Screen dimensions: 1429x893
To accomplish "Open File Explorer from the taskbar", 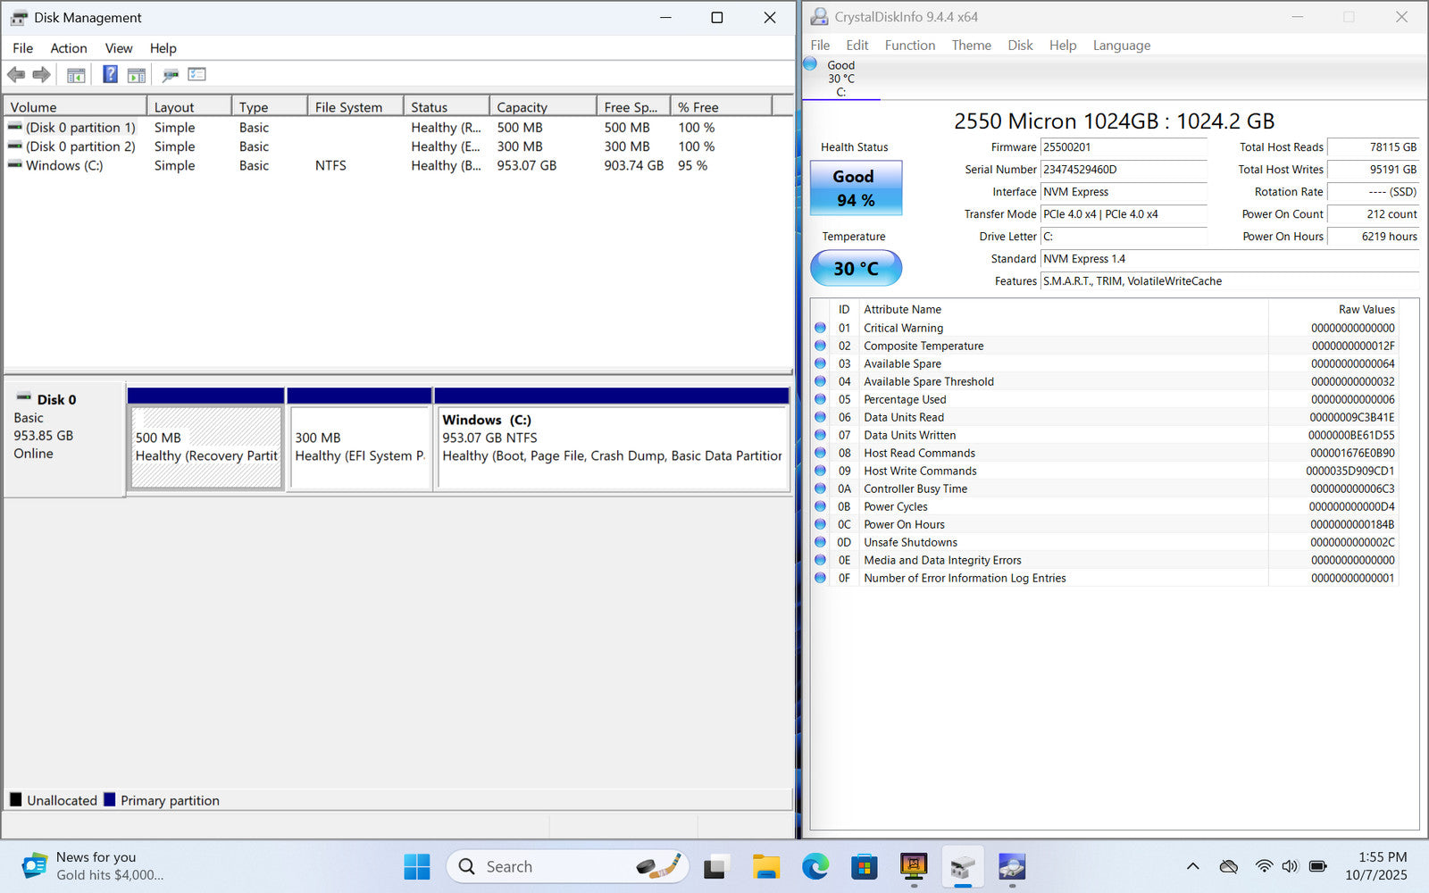I will 765,866.
